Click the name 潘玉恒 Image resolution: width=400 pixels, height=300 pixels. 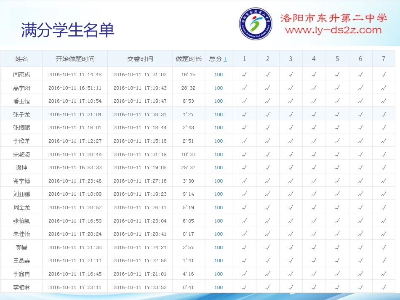[x=21, y=101]
